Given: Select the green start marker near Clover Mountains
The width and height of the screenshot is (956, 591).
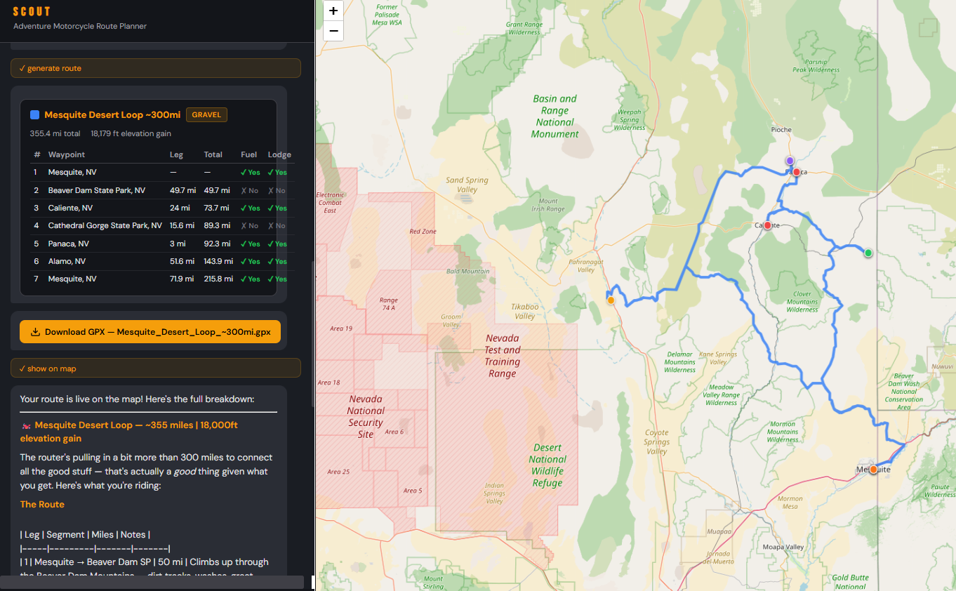Looking at the screenshot, I should click(868, 251).
